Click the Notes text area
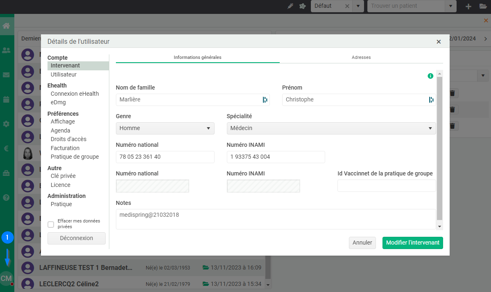The image size is (491, 292). [276, 219]
